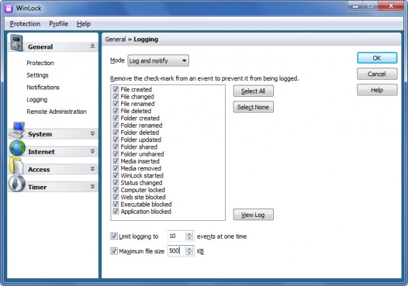Expand the Internet section chevron

(x=92, y=151)
